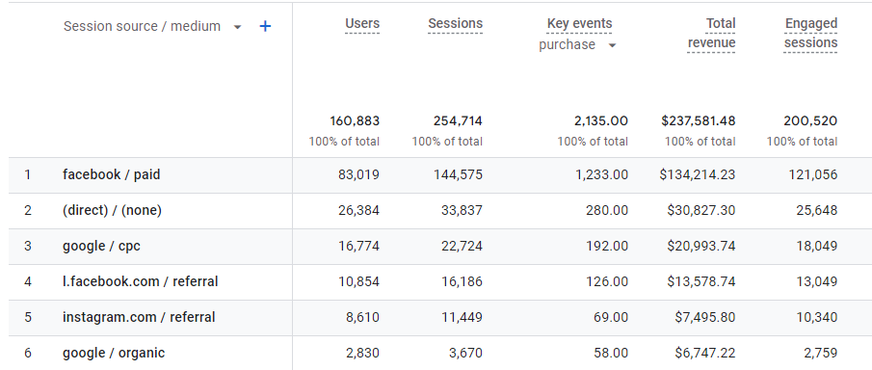Image resolution: width=872 pixels, height=370 pixels.
Task: Select the google / organic row label
Action: click(114, 353)
